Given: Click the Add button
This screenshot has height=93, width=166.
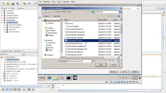Looking at the screenshot, I should pyautogui.click(x=101, y=65).
